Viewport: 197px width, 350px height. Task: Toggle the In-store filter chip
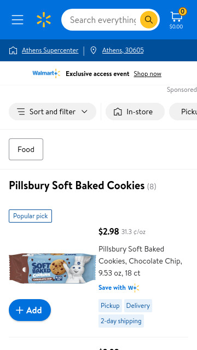tap(135, 112)
